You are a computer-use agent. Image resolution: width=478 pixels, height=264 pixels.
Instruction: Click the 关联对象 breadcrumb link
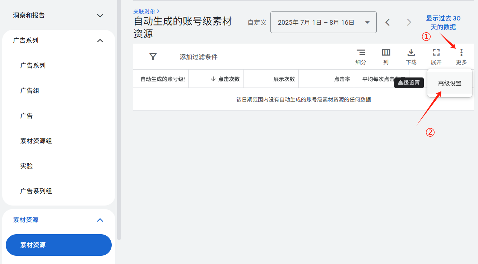pos(144,11)
